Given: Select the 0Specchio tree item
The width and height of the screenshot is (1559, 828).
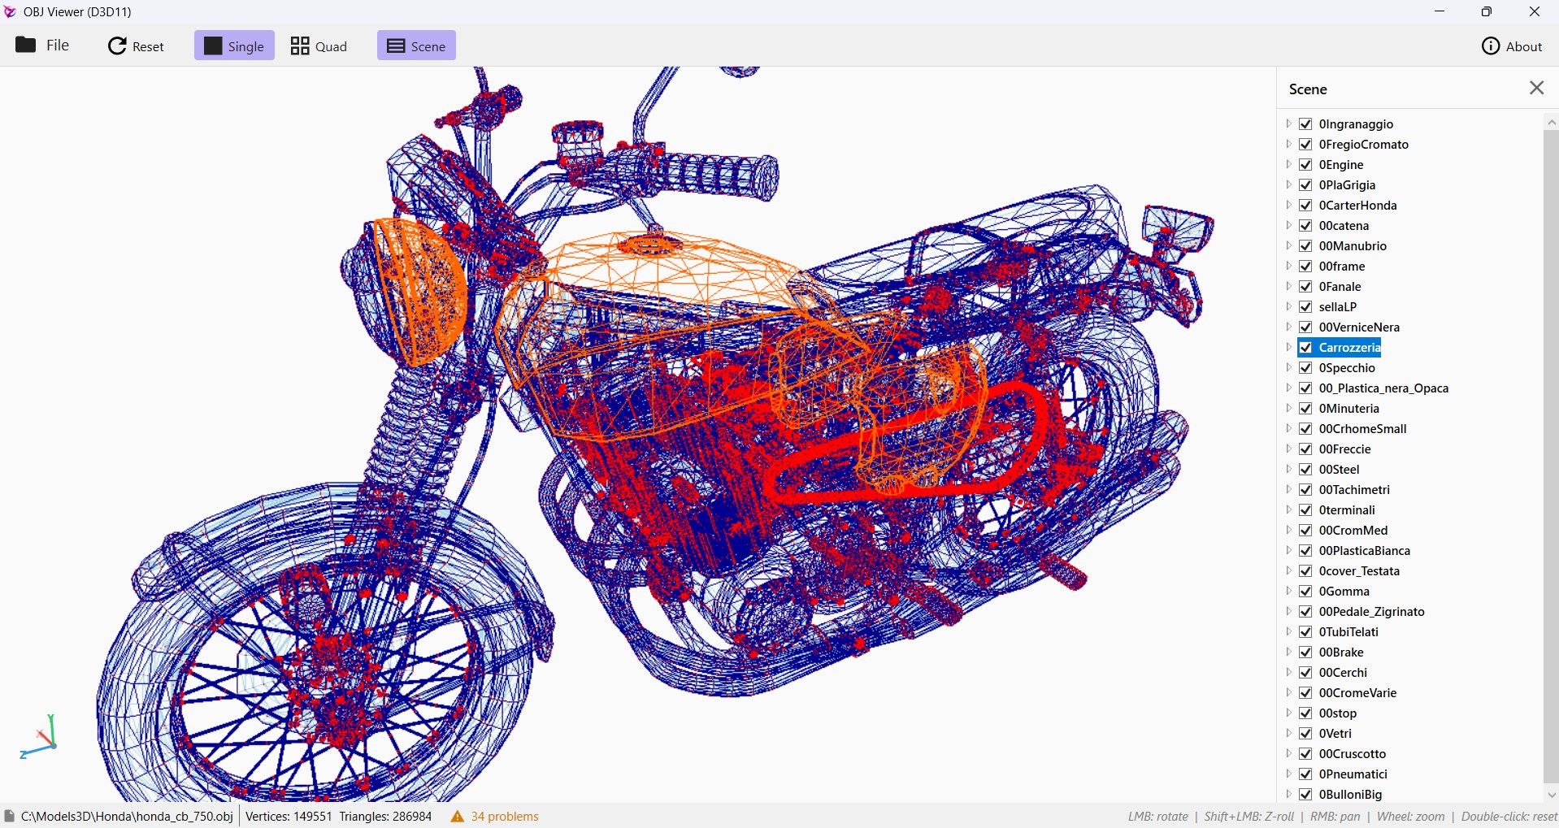Looking at the screenshot, I should click(1347, 368).
